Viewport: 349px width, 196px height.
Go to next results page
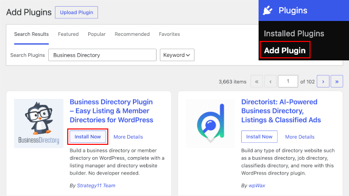pyautogui.click(x=323, y=81)
